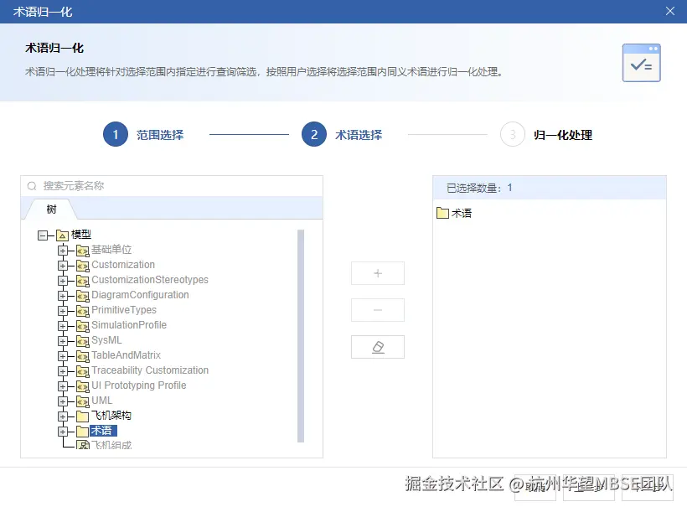Select 基础单位 in the tree

[111, 250]
